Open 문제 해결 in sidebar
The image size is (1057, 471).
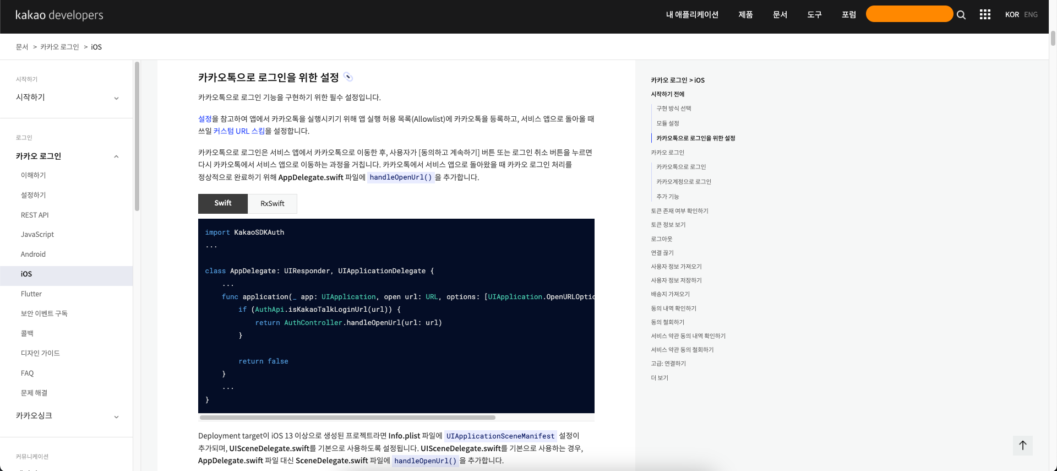[34, 393]
